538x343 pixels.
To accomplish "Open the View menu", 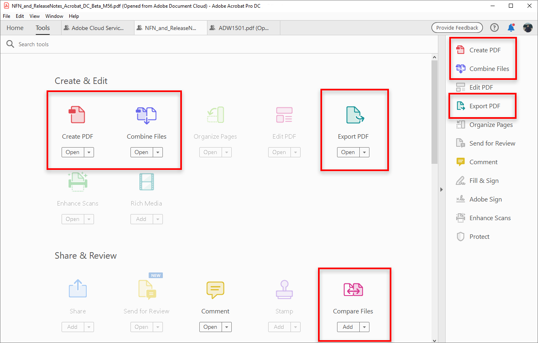I will (x=35, y=16).
